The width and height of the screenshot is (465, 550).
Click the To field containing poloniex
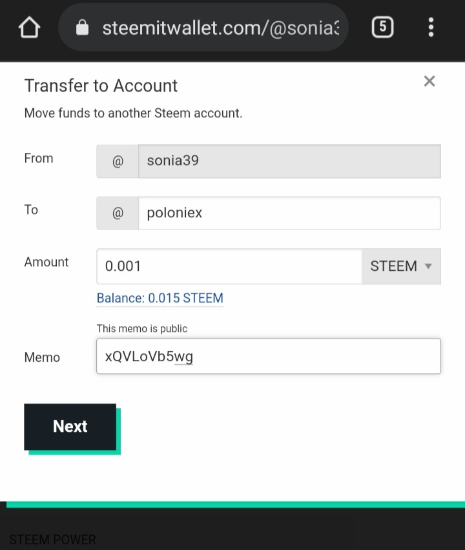289,213
